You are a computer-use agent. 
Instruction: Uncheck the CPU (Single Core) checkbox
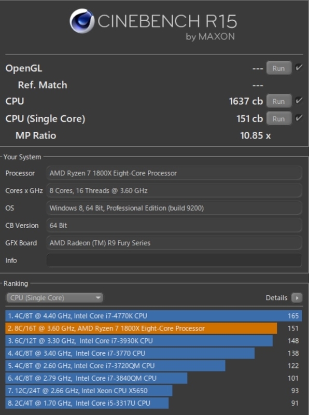coord(299,118)
